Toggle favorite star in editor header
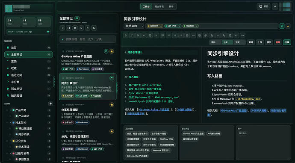This screenshot has width=295, height=163. 288,26
